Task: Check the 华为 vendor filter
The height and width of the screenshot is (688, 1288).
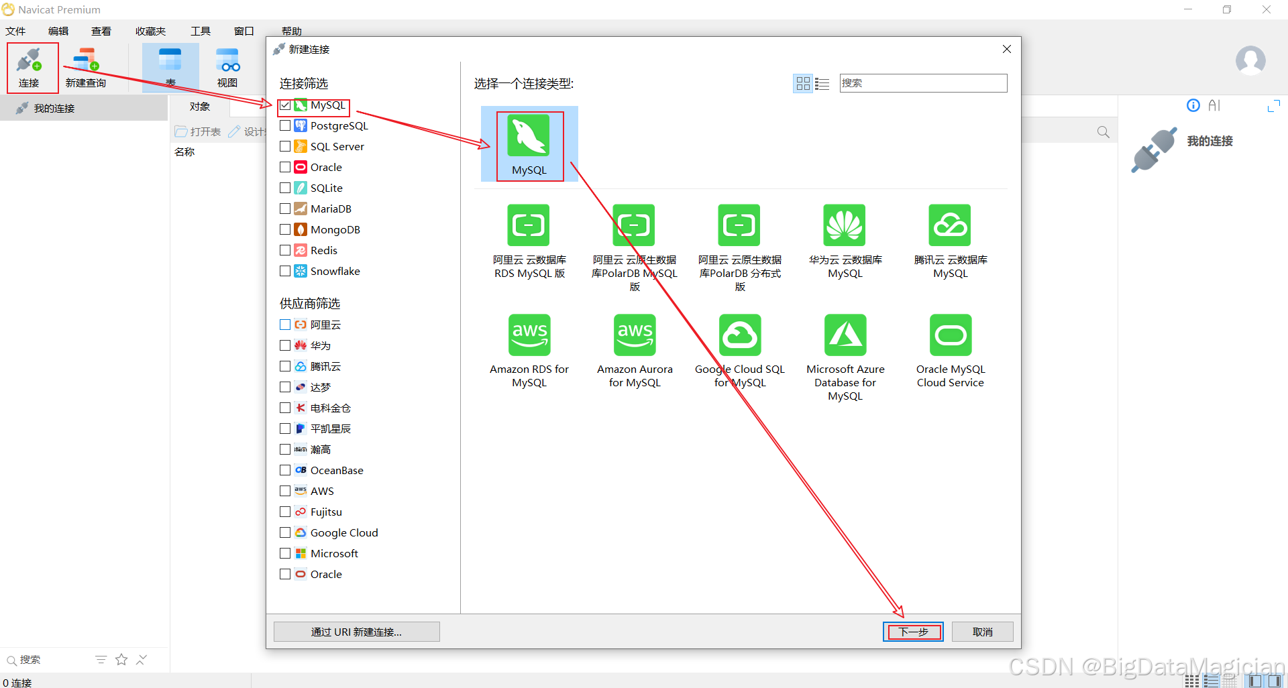Action: point(286,345)
